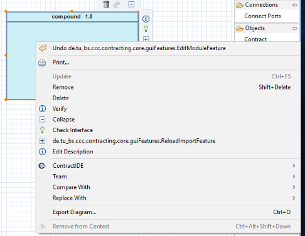Click the ContractIDE submenu arrow
The height and width of the screenshot is (236, 305).
pos(294,166)
